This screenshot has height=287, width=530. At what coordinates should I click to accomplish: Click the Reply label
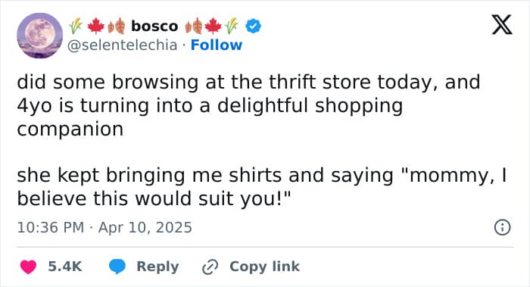coord(157,267)
